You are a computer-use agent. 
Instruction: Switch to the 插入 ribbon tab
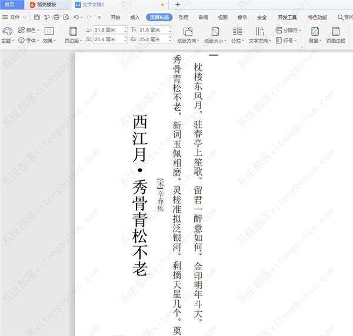pyautogui.click(x=135, y=17)
